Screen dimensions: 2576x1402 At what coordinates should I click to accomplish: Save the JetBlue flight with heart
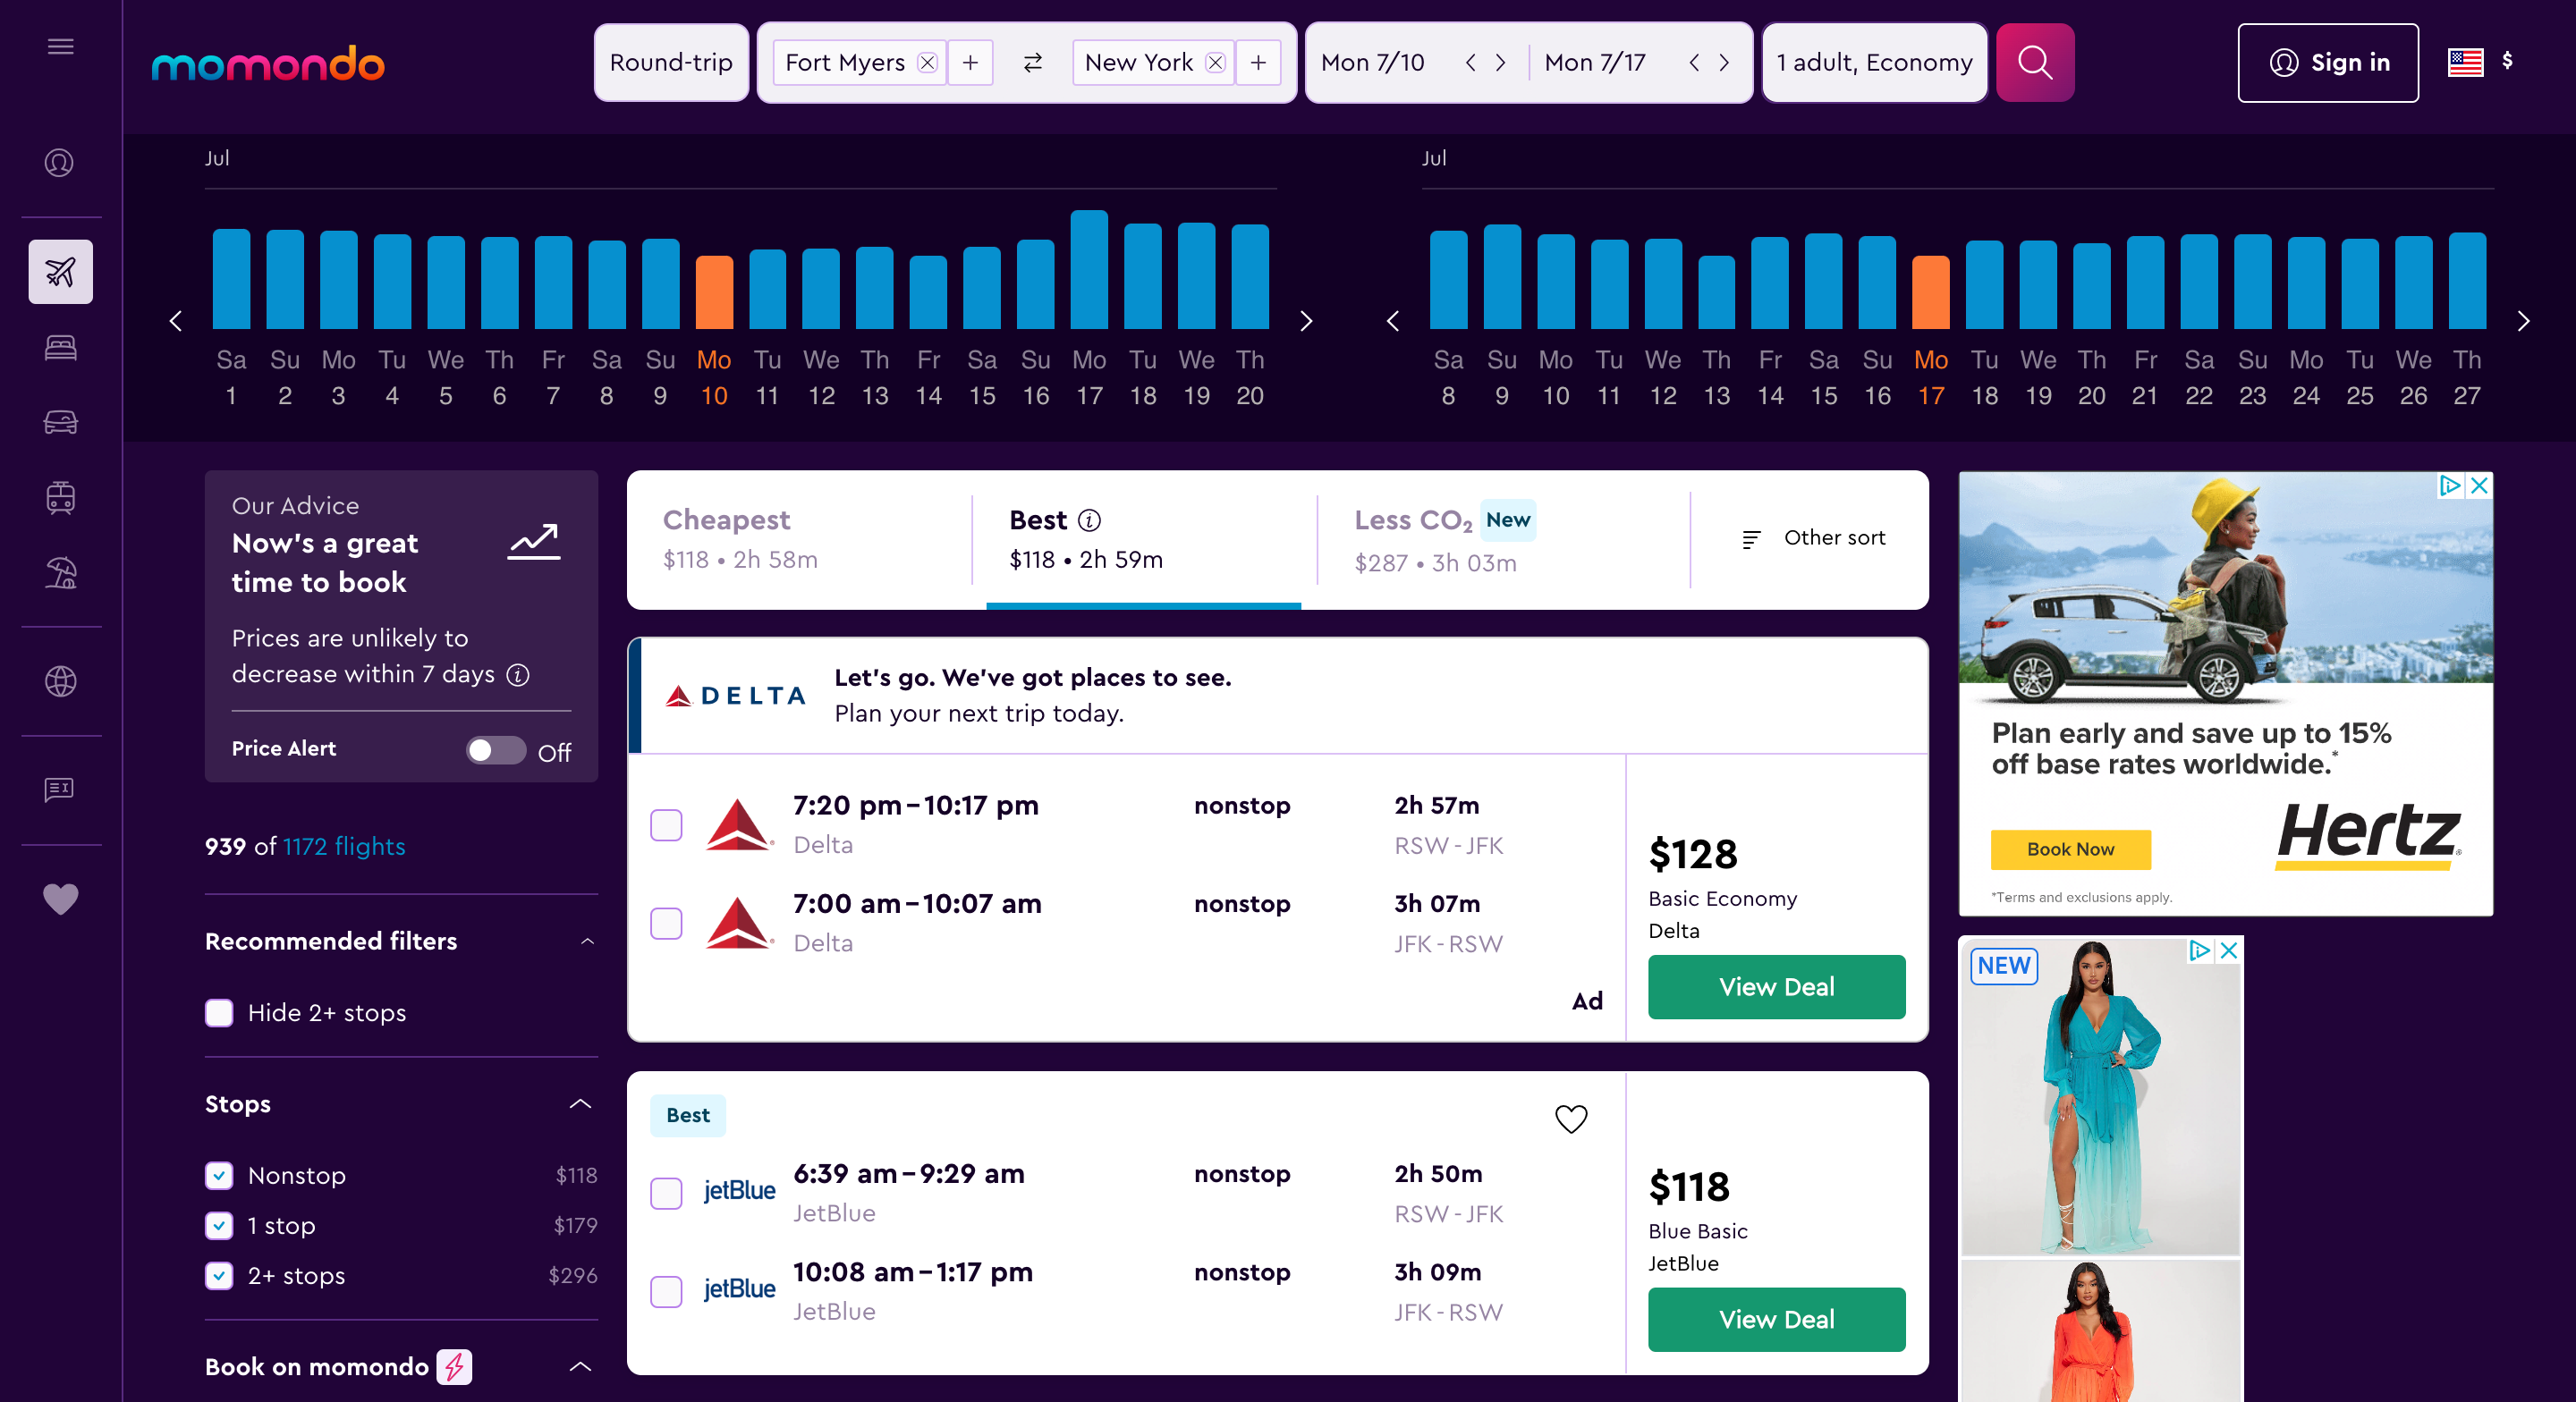[x=1570, y=1118]
